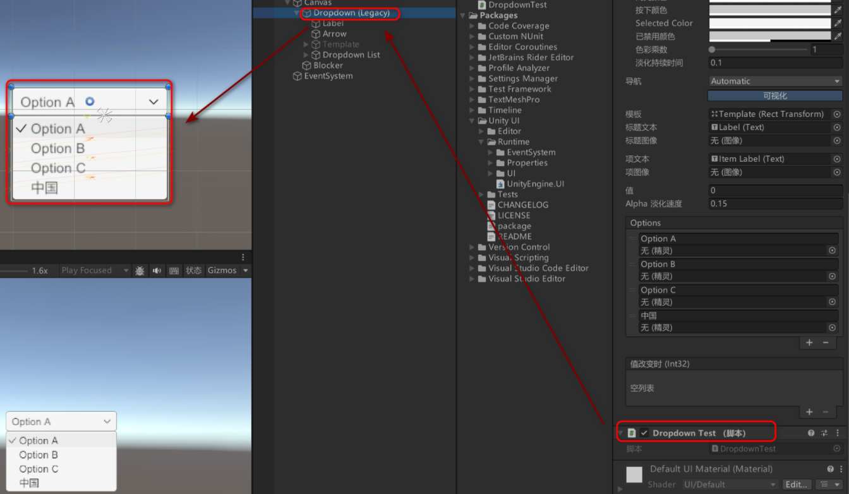Screen dimensions: 849x494
Task: Open the Dropdown Test component's three-dot menu
Action: (838, 433)
